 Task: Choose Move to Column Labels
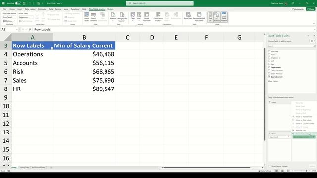[305, 123]
